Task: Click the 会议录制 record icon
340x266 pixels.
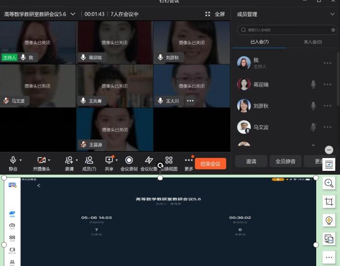Action: click(129, 160)
